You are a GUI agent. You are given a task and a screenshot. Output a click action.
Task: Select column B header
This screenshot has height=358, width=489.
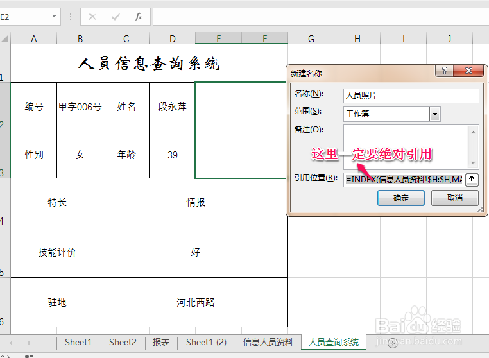[x=80, y=38]
